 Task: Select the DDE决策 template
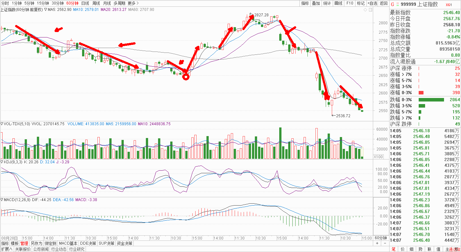[88, 243]
